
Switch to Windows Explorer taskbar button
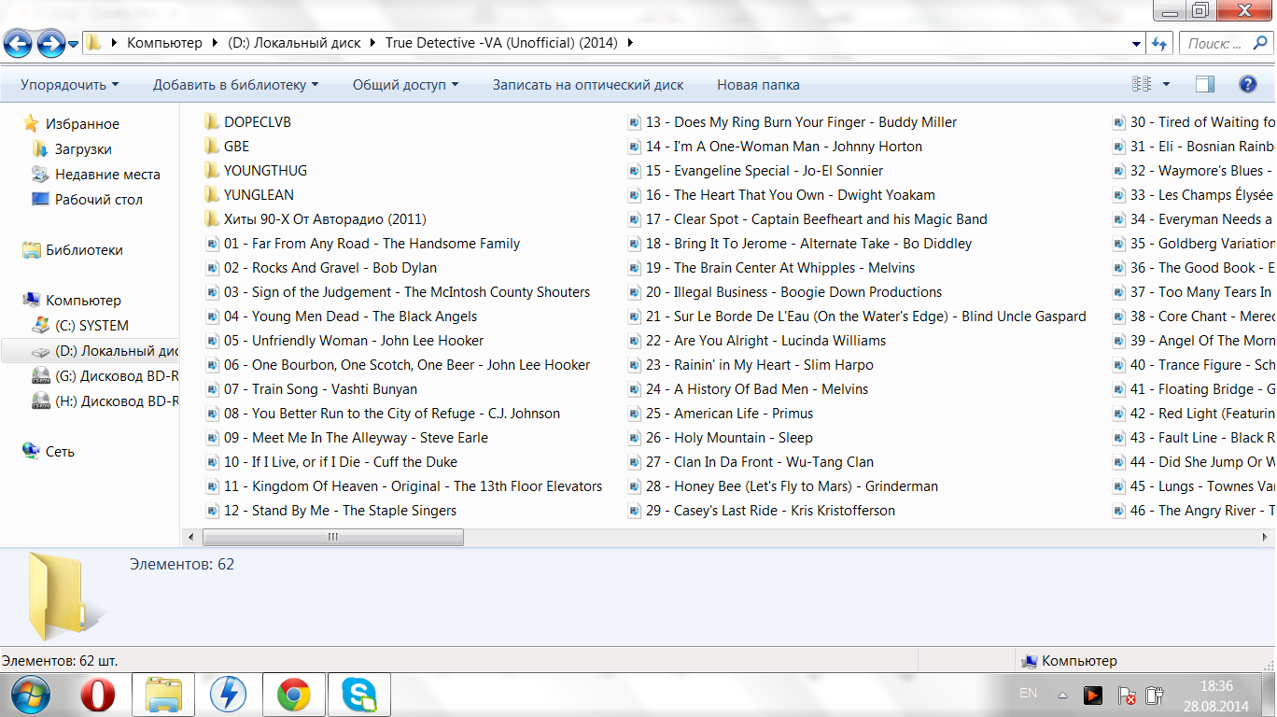163,695
